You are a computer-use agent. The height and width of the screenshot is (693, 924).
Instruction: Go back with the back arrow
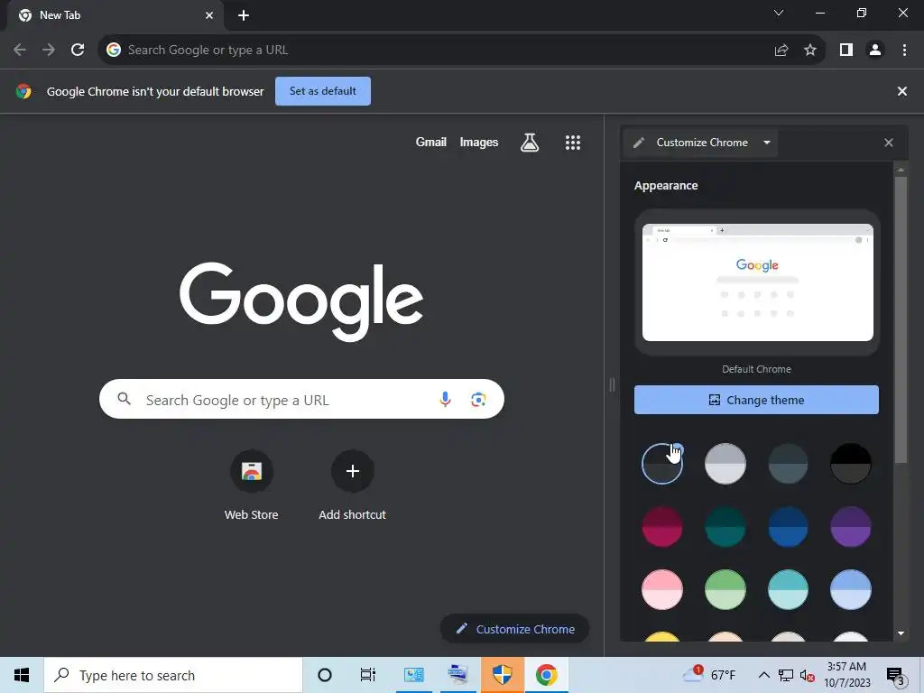click(20, 50)
